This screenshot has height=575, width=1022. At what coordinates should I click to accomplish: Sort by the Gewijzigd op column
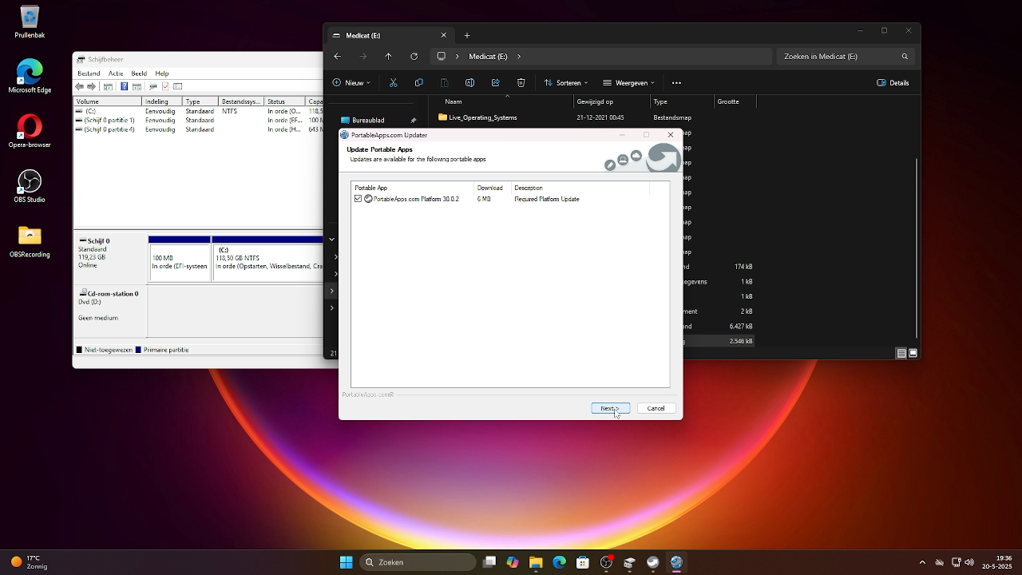point(612,101)
